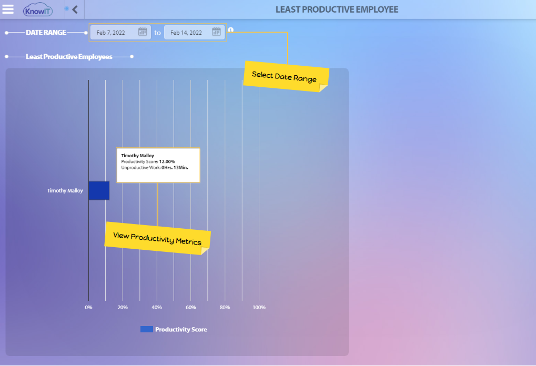Image resolution: width=536 pixels, height=366 pixels.
Task: Click the KnowIT logo
Action: 38,9
